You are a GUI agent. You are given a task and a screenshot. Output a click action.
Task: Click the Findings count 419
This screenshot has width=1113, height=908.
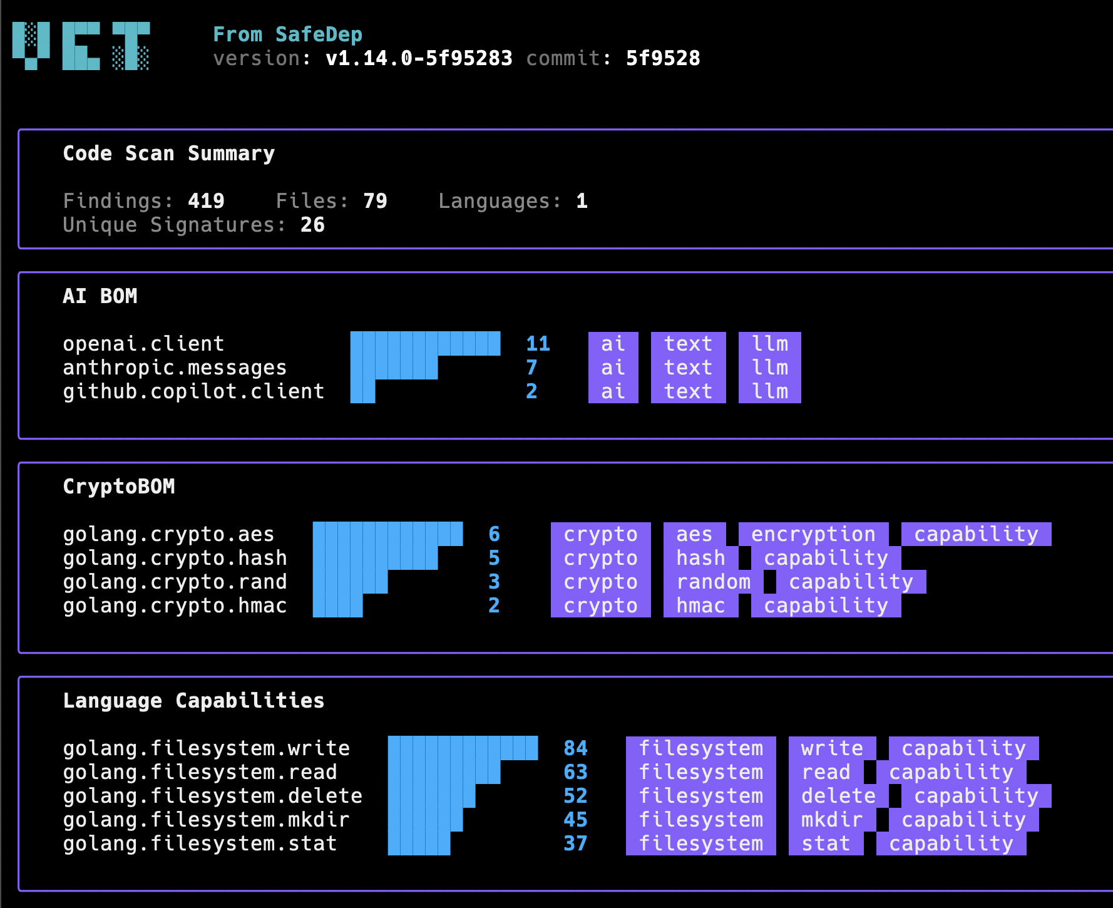coord(206,201)
